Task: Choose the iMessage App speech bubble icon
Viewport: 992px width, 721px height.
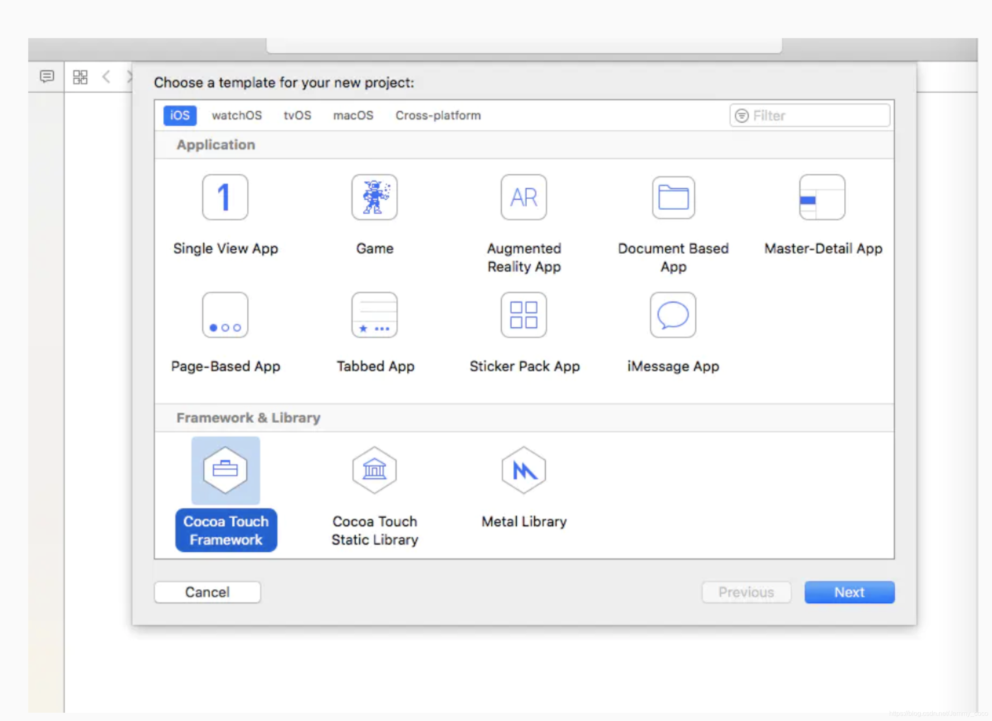Action: (x=673, y=315)
